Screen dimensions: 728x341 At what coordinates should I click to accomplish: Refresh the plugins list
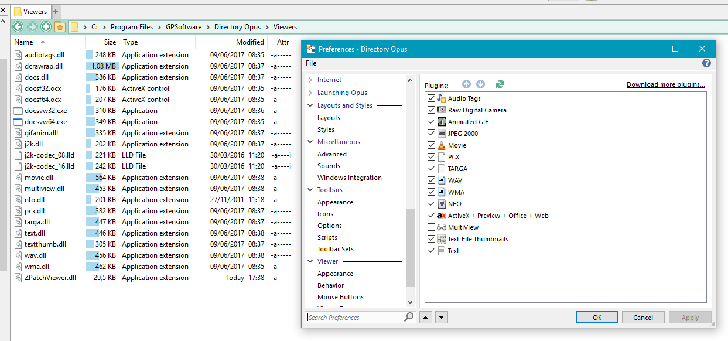[500, 84]
